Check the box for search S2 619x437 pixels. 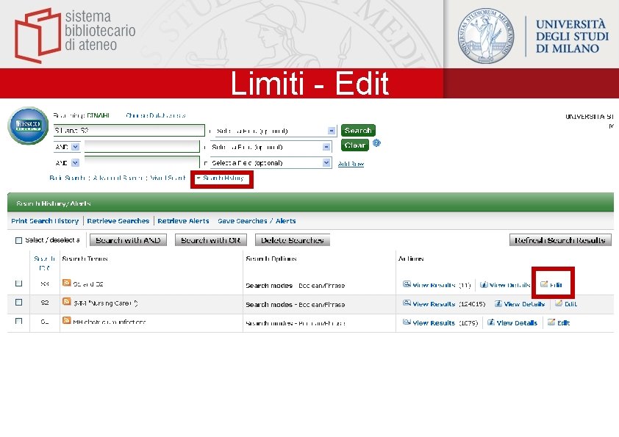[18, 302]
